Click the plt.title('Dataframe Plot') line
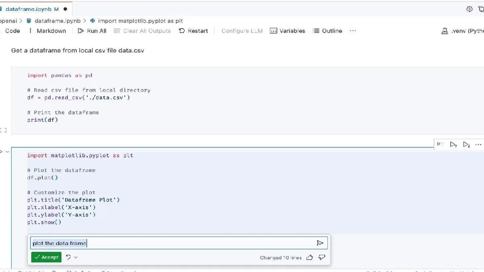 point(73,199)
